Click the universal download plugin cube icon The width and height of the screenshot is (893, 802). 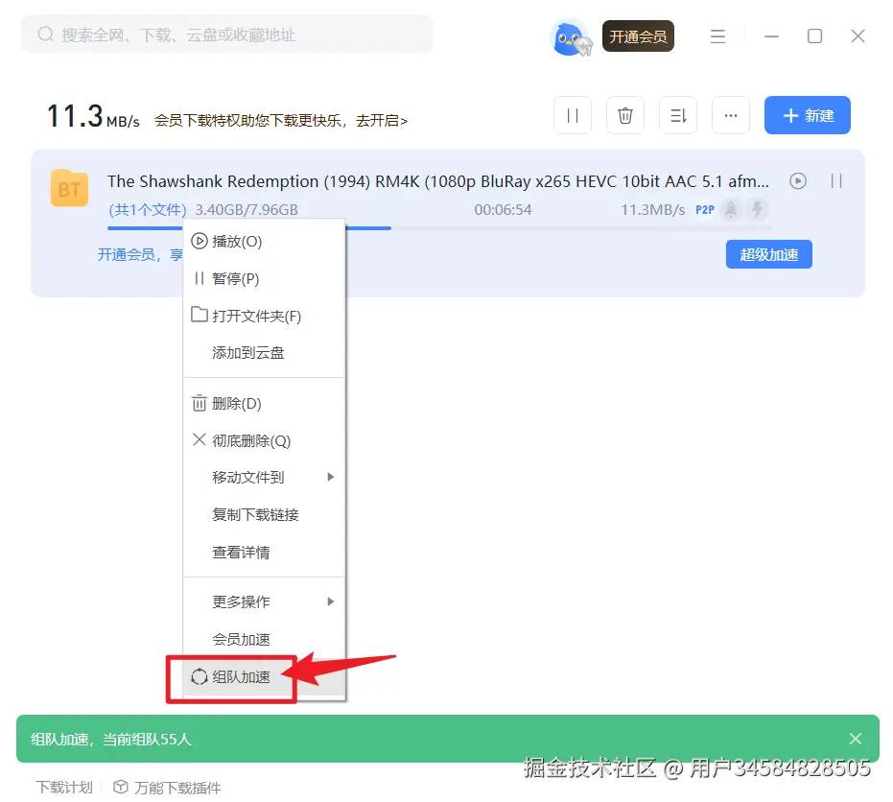pos(120,787)
